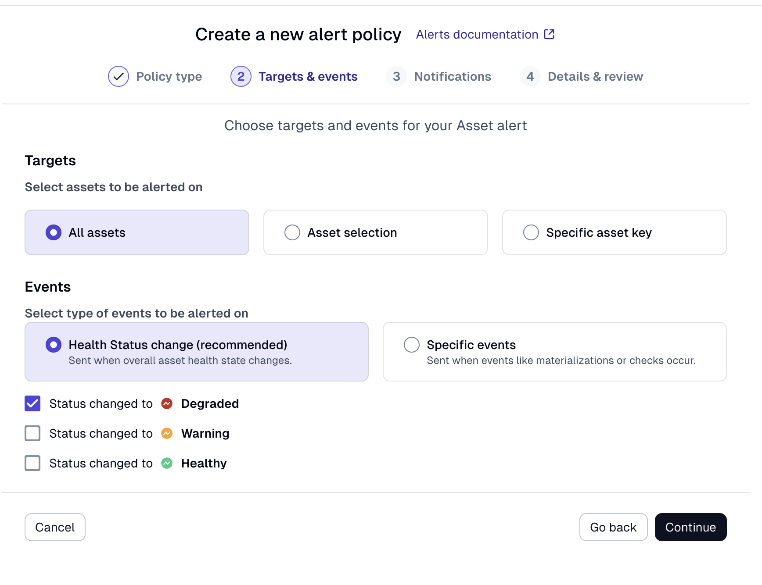Image resolution: width=762 pixels, height=585 pixels.
Task: Click the green Healthy status icon
Action: pyautogui.click(x=167, y=463)
